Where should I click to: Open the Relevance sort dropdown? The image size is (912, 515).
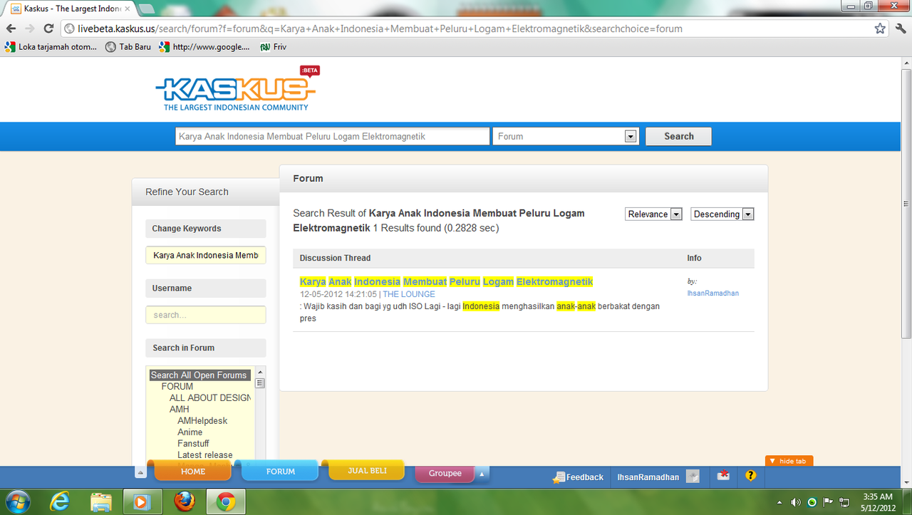[654, 214]
